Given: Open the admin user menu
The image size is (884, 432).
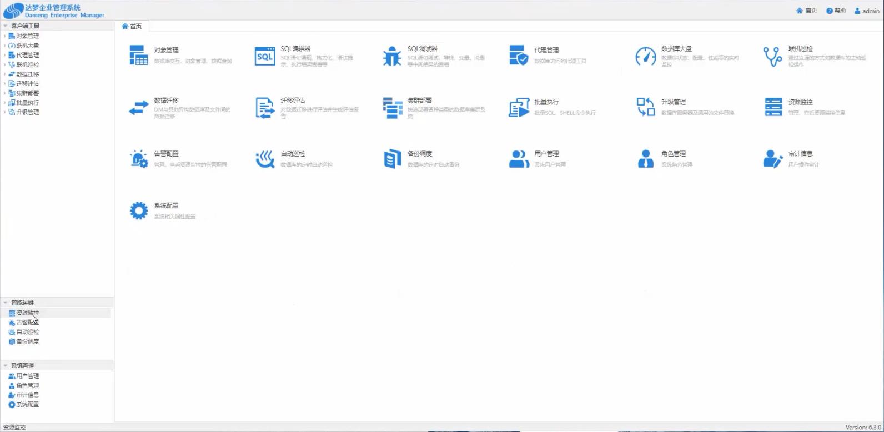Looking at the screenshot, I should (x=867, y=11).
